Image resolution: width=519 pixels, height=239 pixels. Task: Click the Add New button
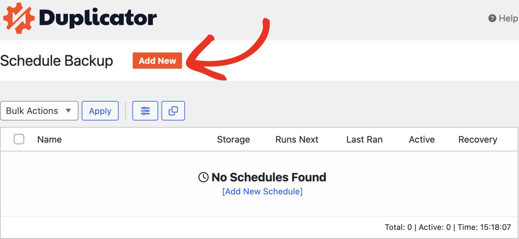[x=157, y=61]
